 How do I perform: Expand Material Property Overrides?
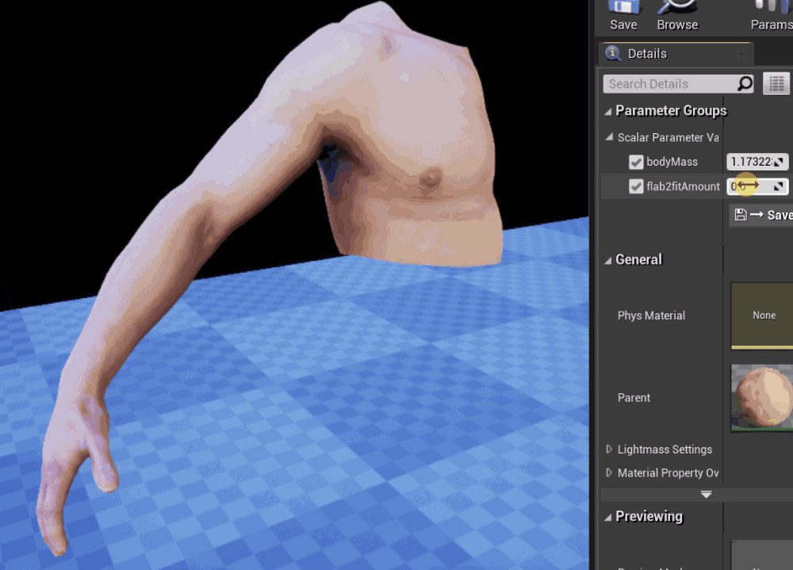(x=609, y=472)
